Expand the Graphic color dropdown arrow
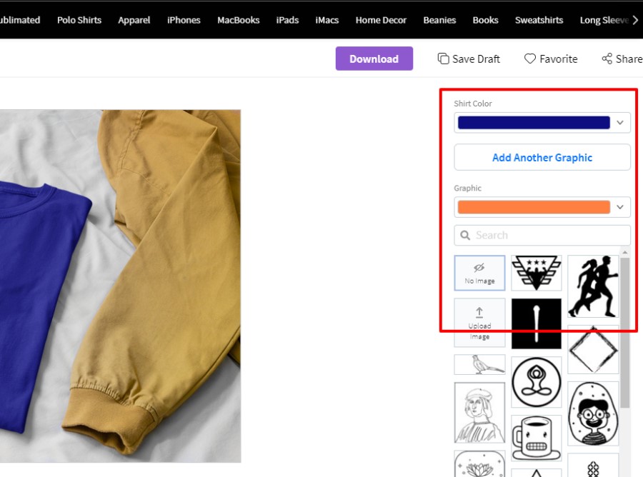Image resolution: width=643 pixels, height=477 pixels. [620, 207]
